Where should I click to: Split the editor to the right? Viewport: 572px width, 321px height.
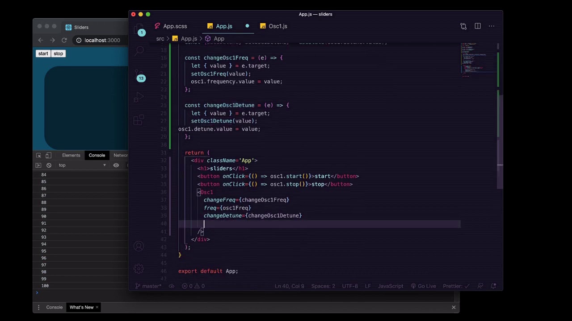478,26
